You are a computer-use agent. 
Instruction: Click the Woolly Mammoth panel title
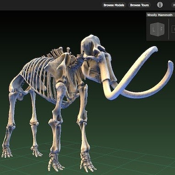tap(160, 15)
